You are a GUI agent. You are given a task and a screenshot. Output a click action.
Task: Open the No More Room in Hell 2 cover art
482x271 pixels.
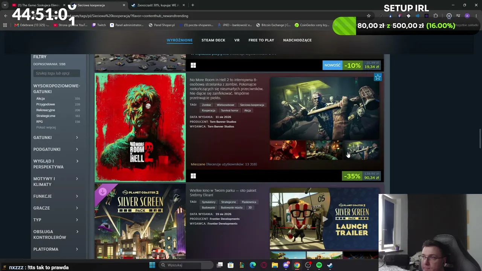tap(140, 128)
